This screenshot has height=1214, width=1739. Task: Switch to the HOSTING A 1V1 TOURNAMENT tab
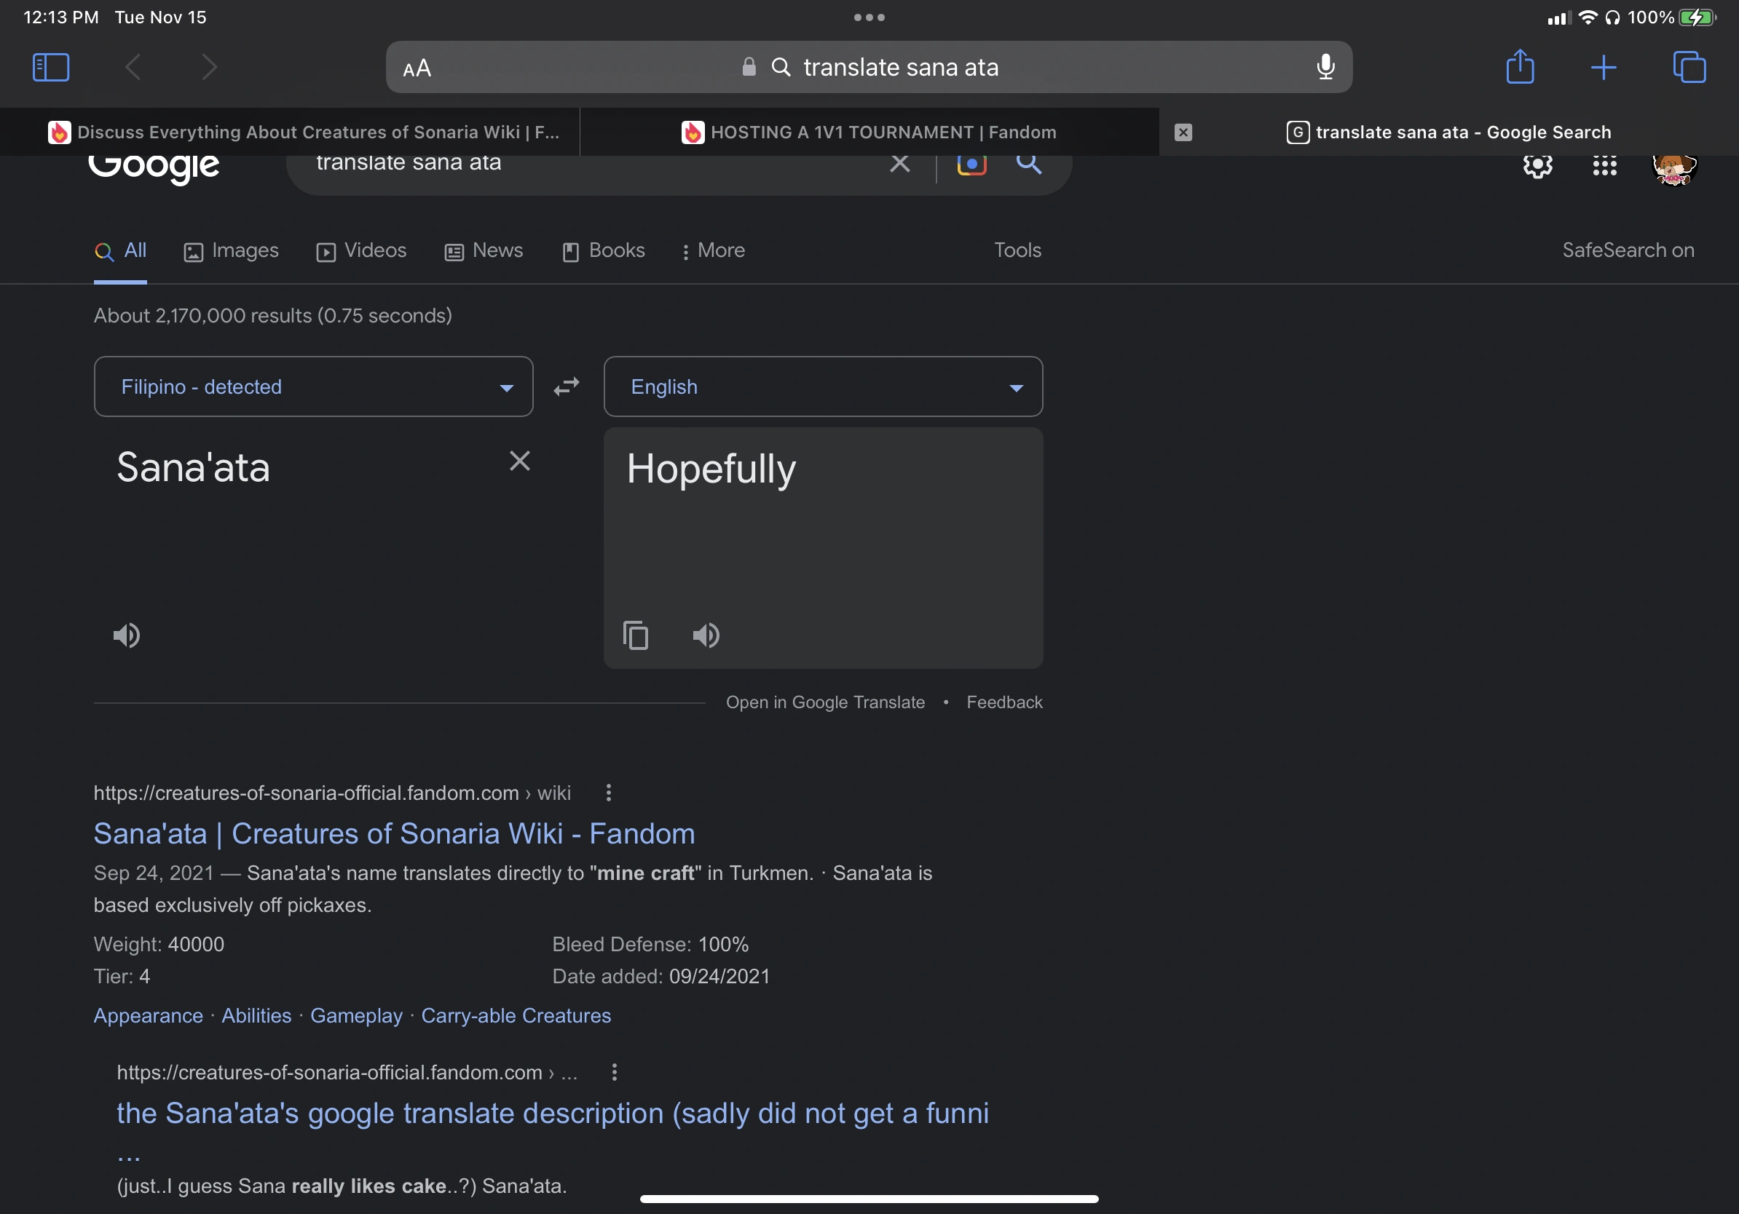pos(869,132)
